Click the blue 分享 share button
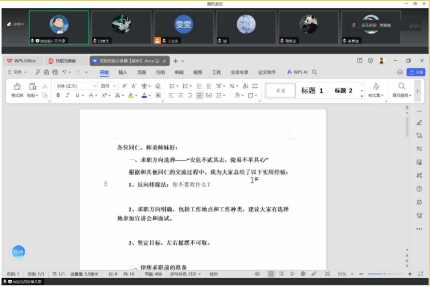The width and height of the screenshot is (430, 287). coord(416,73)
